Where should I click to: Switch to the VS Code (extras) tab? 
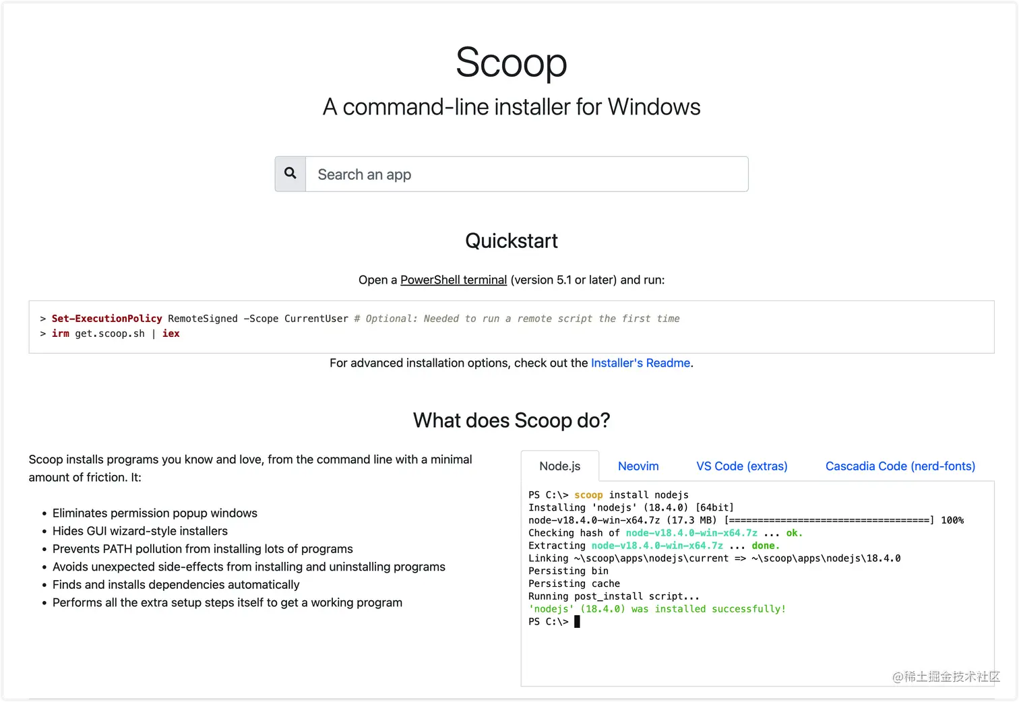coord(742,466)
